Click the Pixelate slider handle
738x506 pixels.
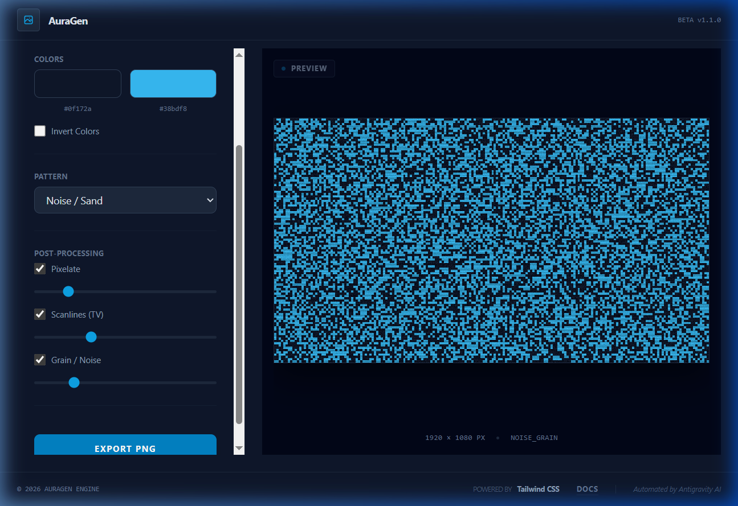coord(68,291)
